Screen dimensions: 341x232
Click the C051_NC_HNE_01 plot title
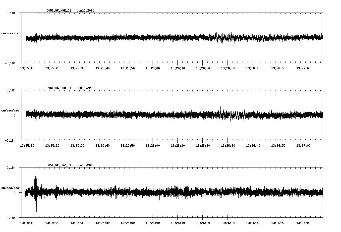59,11
